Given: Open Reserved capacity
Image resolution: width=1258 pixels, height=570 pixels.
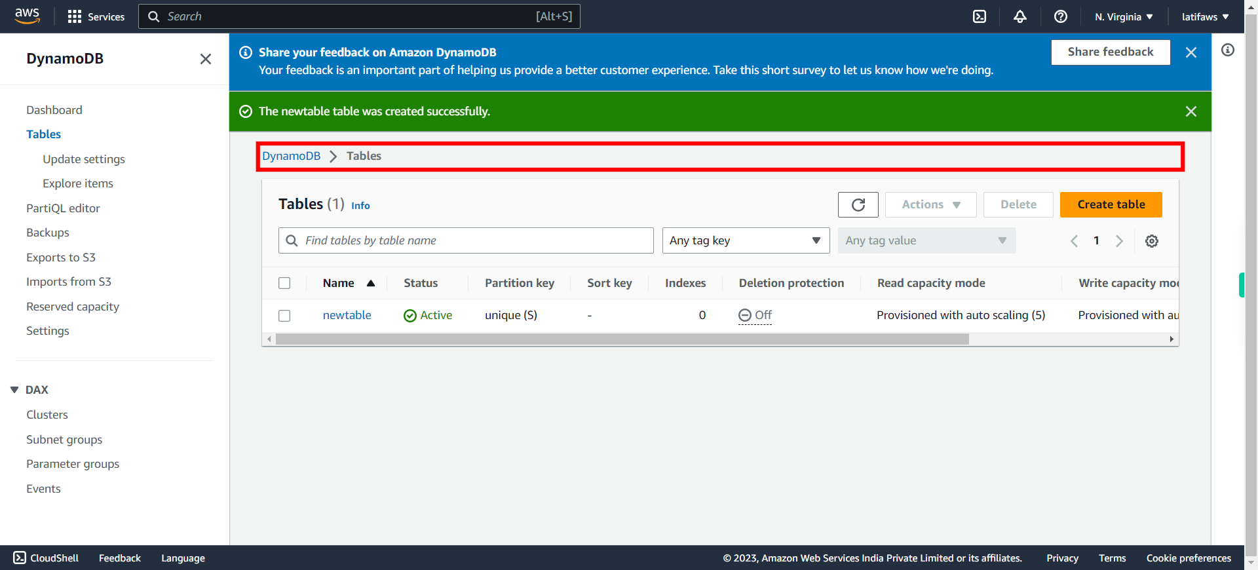Looking at the screenshot, I should (x=73, y=307).
